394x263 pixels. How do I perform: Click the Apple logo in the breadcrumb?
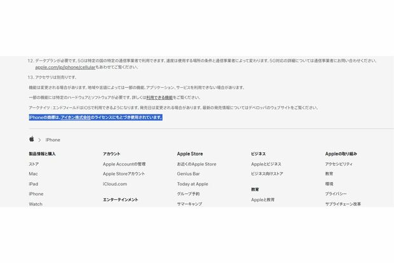pyautogui.click(x=32, y=139)
